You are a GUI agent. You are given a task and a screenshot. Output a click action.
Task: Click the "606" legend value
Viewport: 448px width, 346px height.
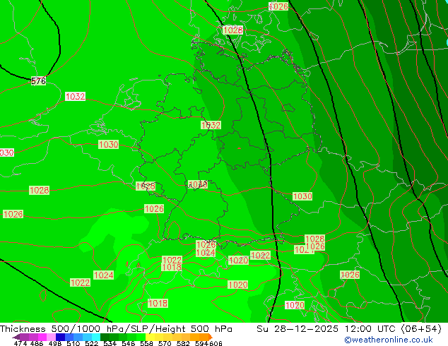(216, 343)
